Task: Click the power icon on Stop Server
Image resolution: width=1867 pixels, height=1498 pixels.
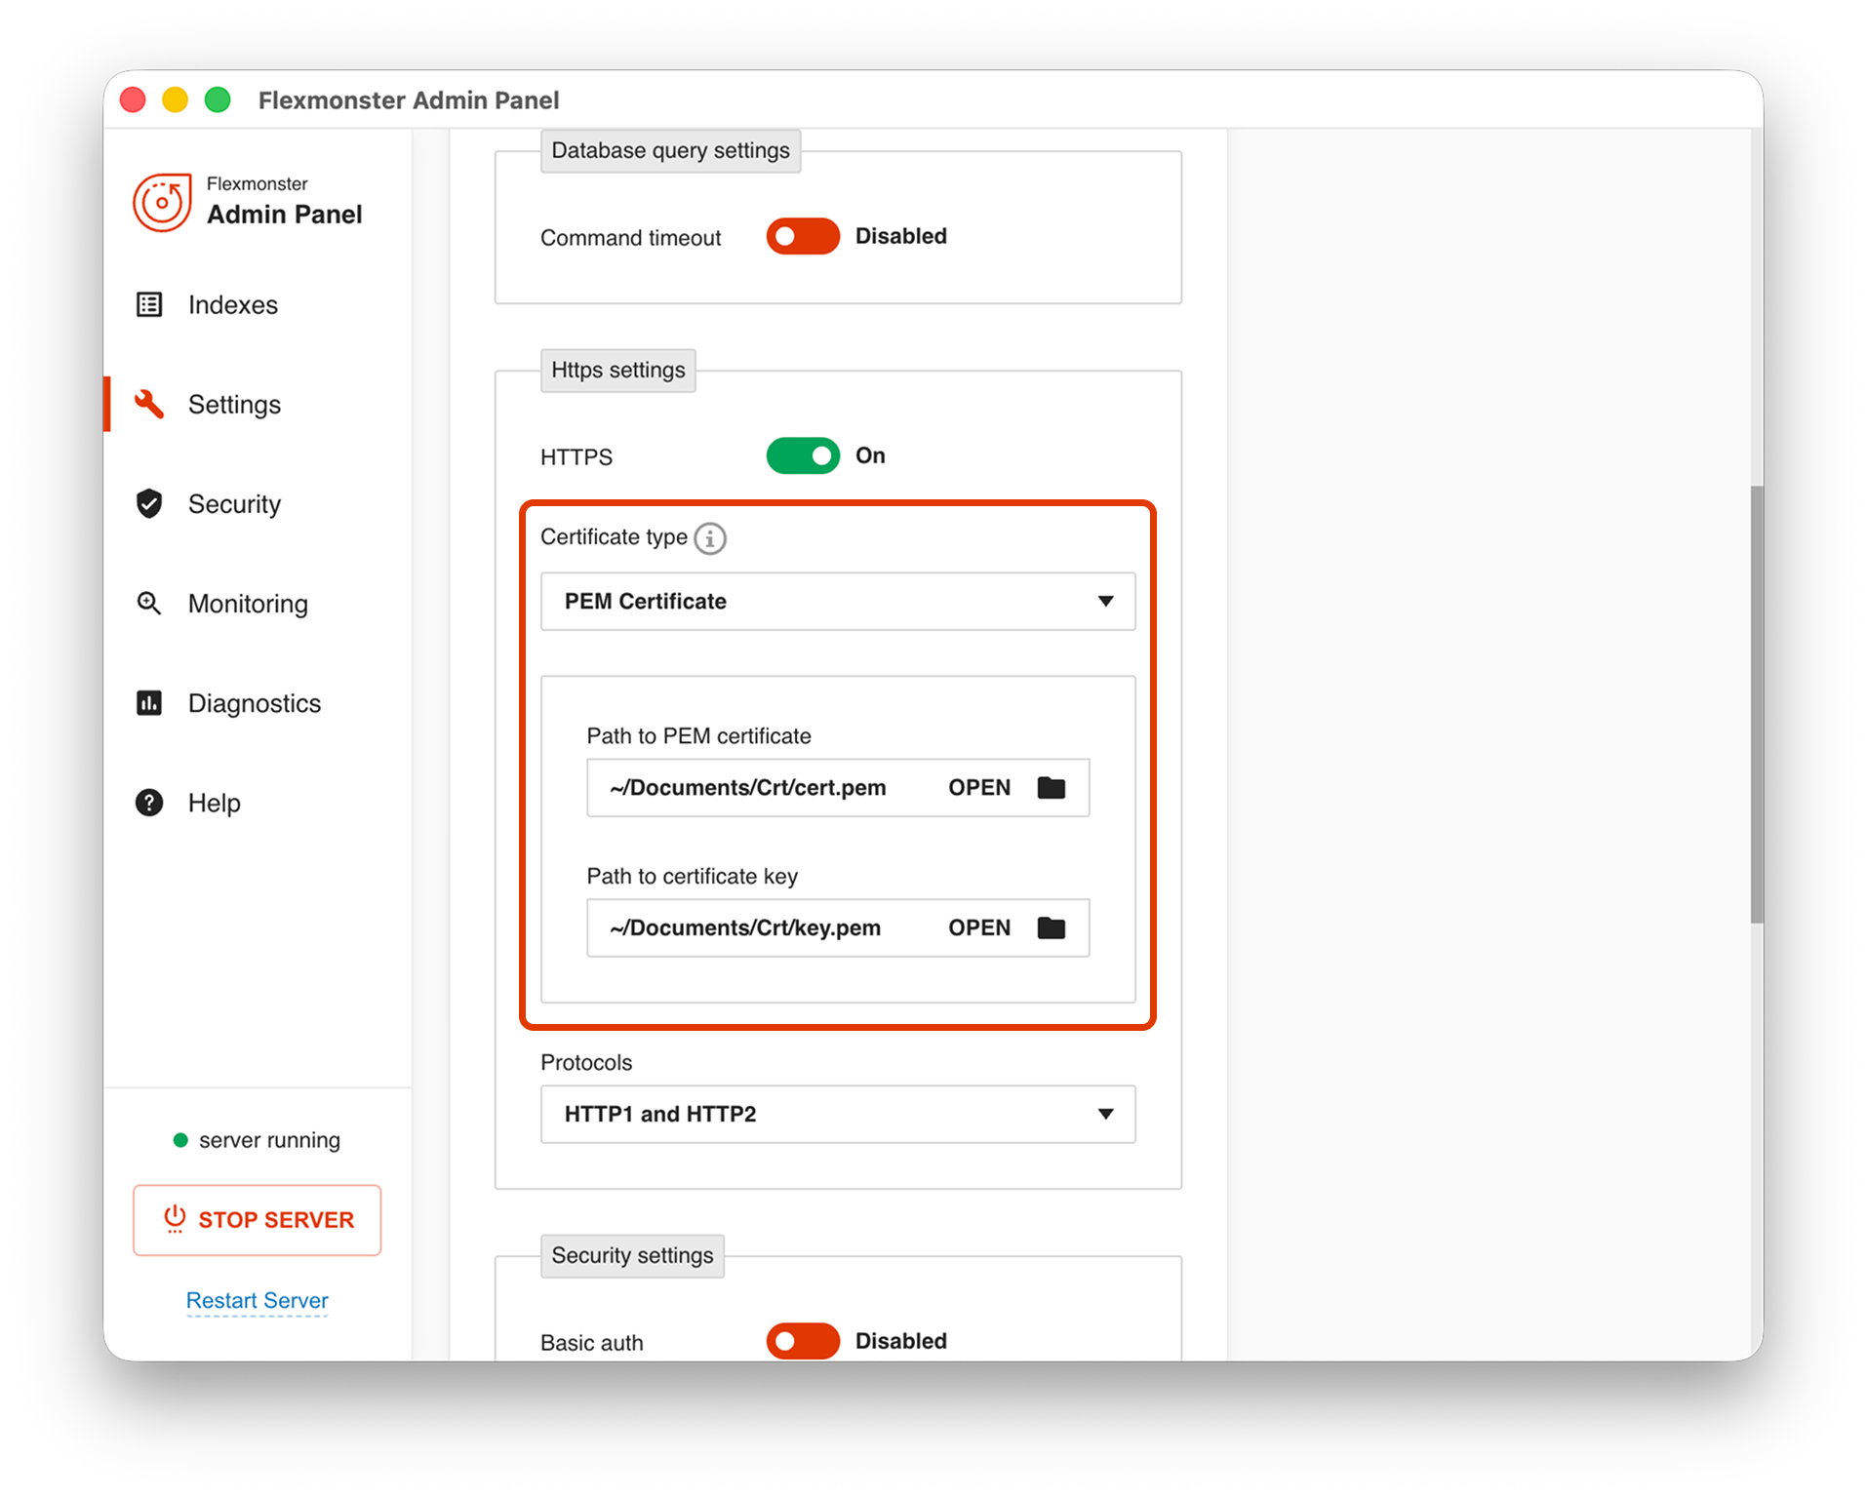Action: point(175,1218)
